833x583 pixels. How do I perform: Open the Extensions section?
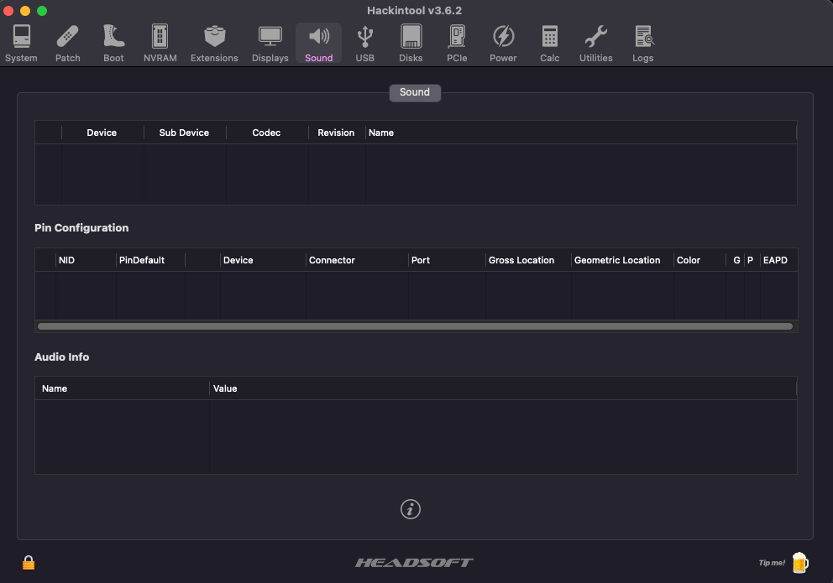pyautogui.click(x=214, y=43)
